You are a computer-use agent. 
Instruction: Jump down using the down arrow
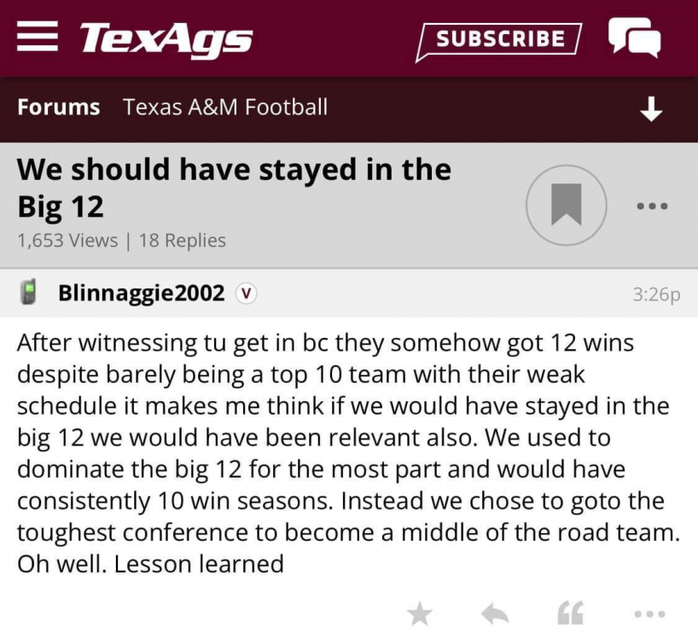click(651, 109)
